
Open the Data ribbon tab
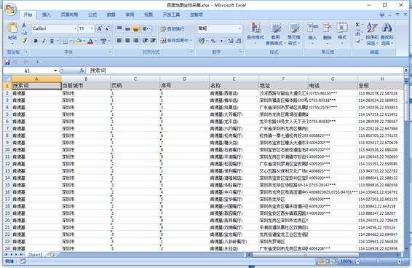pyautogui.click(x=111, y=15)
